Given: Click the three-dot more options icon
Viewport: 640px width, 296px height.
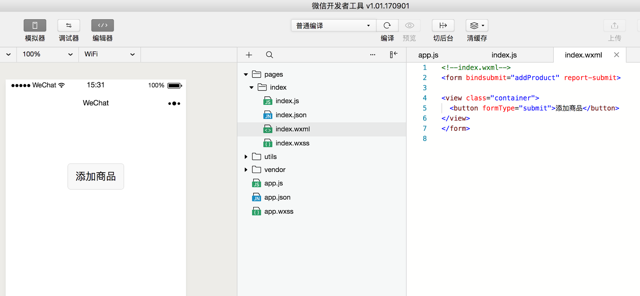Looking at the screenshot, I should click(x=372, y=55).
